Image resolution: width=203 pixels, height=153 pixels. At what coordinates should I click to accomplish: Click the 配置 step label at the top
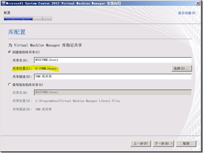[7, 13]
